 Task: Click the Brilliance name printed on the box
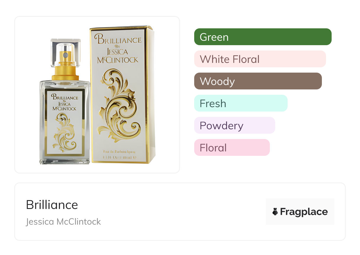click(x=118, y=40)
